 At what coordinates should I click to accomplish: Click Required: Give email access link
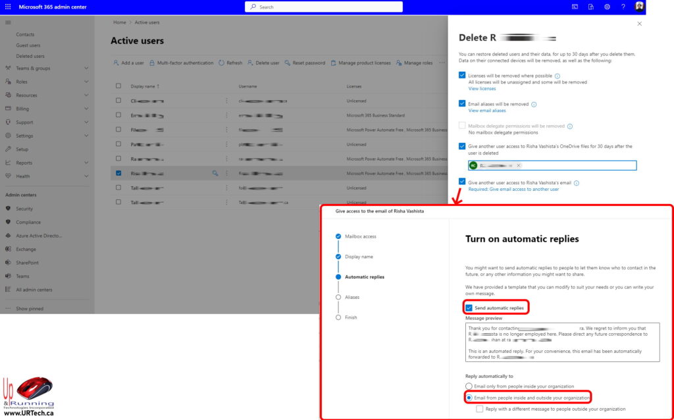click(x=513, y=190)
